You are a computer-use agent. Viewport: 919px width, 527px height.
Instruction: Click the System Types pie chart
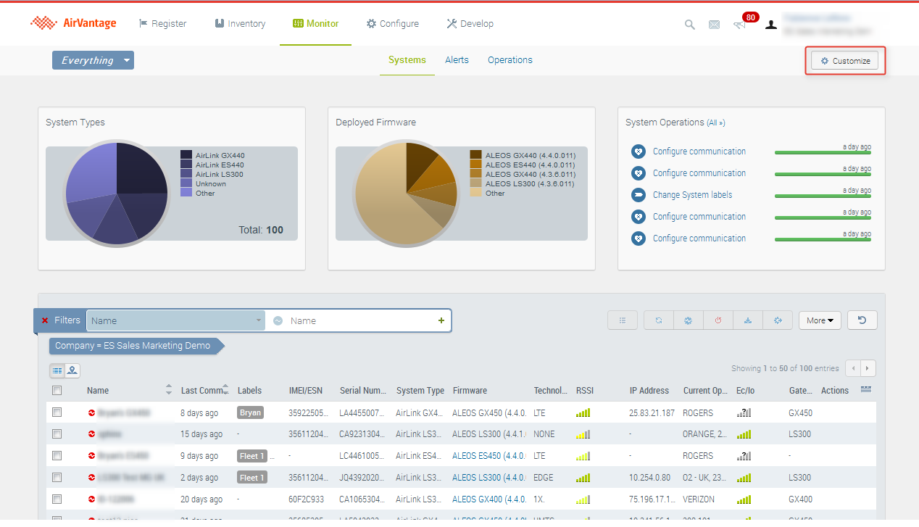click(117, 193)
